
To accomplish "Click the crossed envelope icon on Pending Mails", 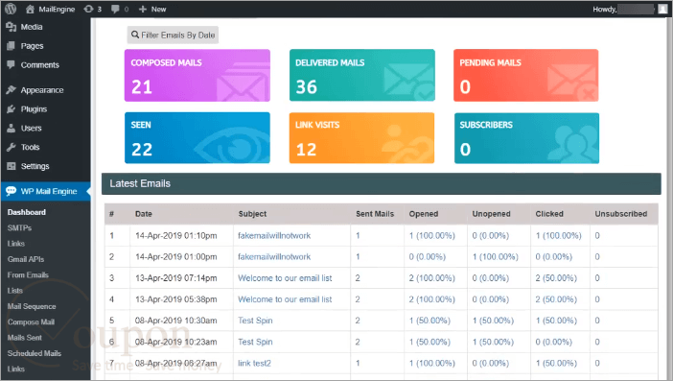I will (572, 82).
